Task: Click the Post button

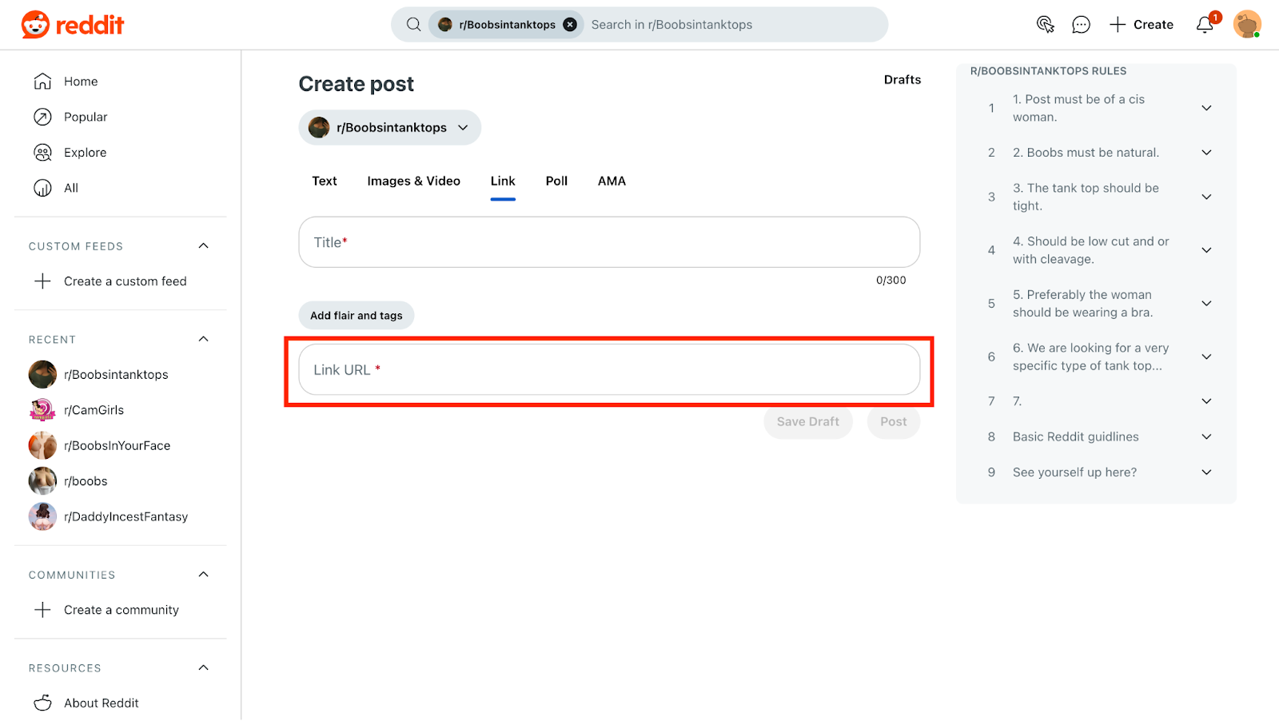Action: pos(894,422)
